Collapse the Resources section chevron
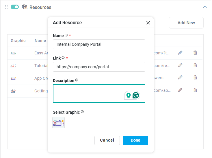212x158 pixels. tap(205, 7)
